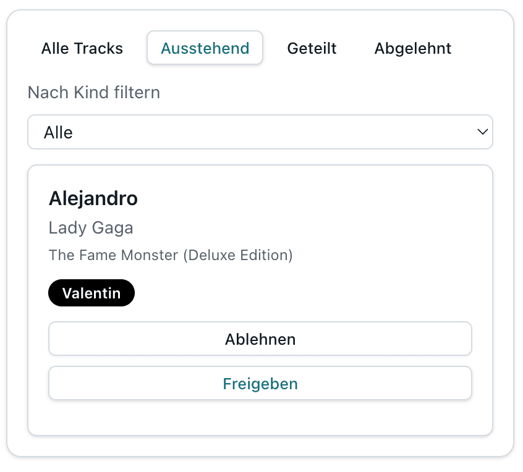Open the Geteilt tab
The height and width of the screenshot is (472, 523).
pos(312,48)
